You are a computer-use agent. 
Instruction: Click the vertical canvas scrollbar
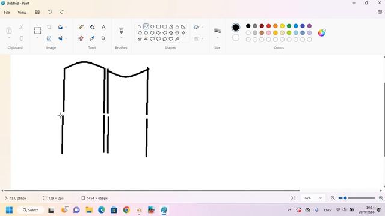point(384,120)
